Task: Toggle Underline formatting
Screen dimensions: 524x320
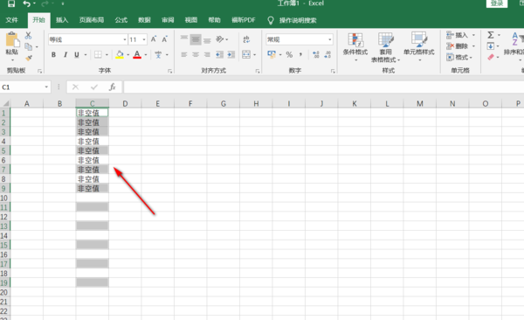Action: 77,54
